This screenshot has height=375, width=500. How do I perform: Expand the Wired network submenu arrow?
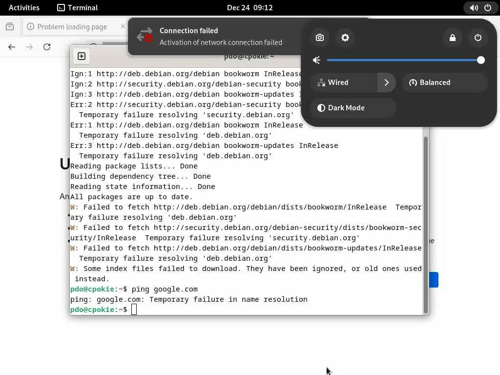click(x=387, y=83)
